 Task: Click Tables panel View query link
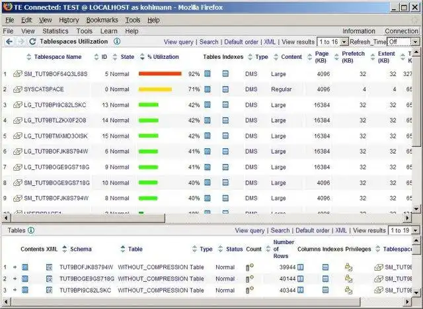click(x=250, y=230)
